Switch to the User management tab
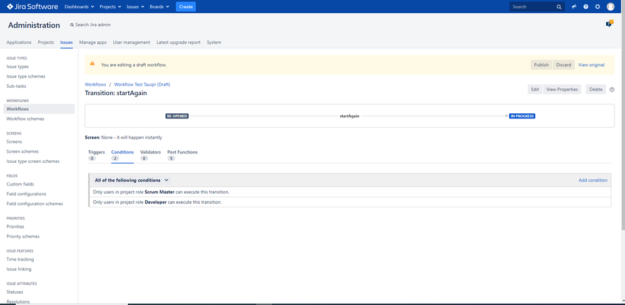Screen dimensions: 625x305 click(131, 43)
